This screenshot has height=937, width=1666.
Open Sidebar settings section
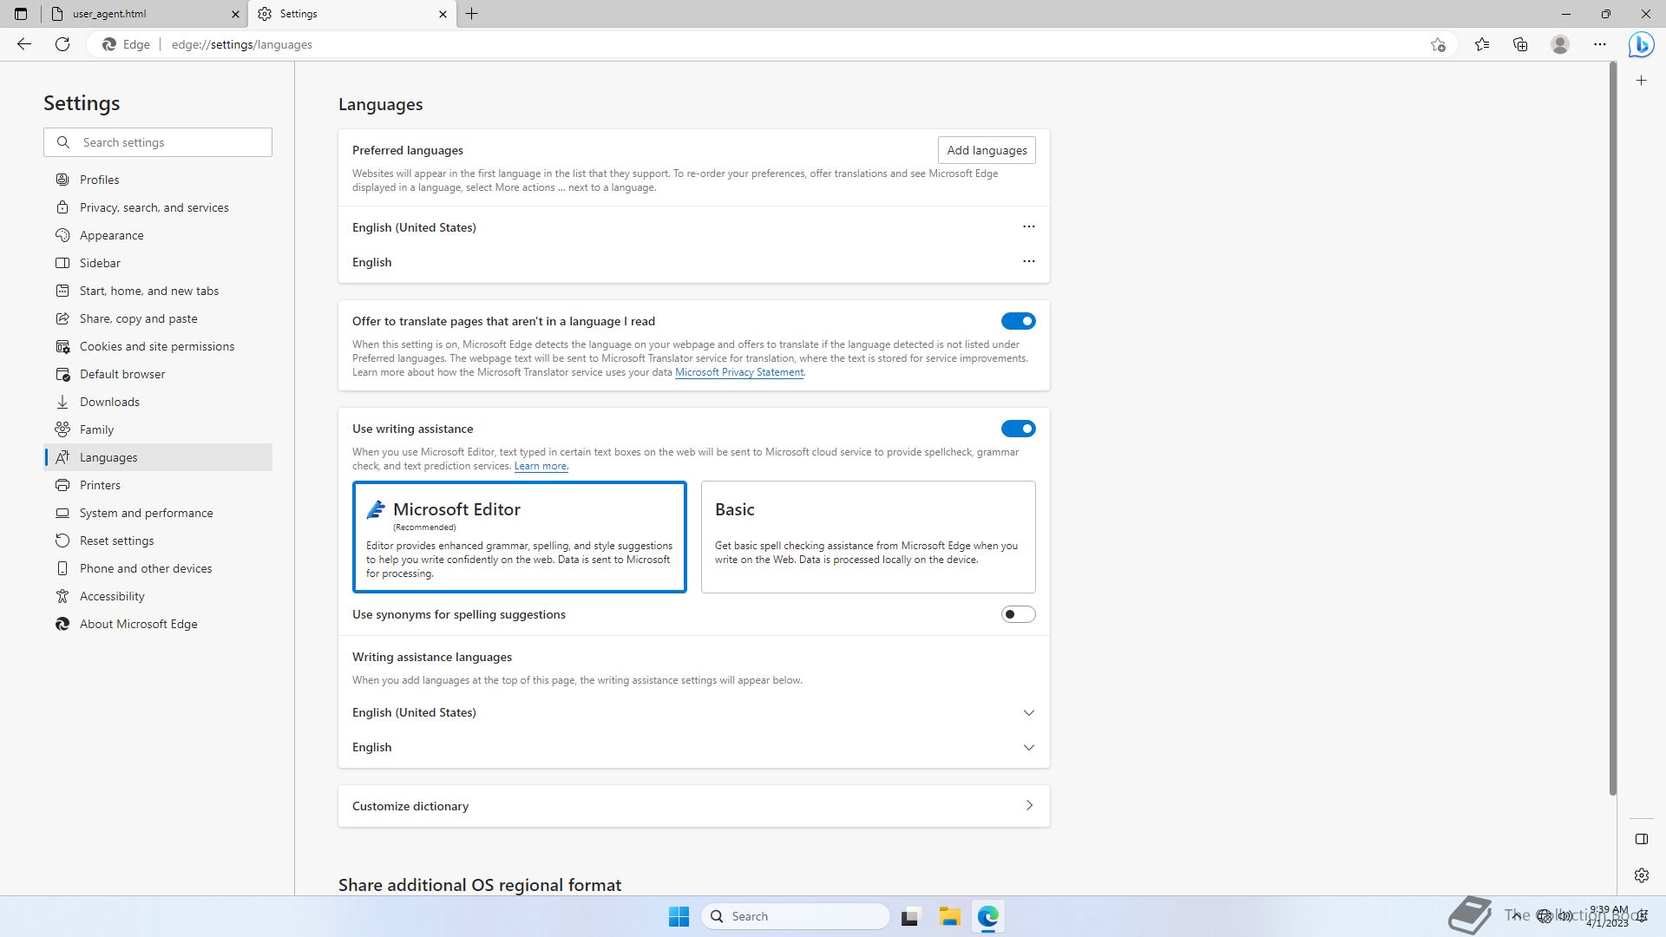tap(158, 263)
